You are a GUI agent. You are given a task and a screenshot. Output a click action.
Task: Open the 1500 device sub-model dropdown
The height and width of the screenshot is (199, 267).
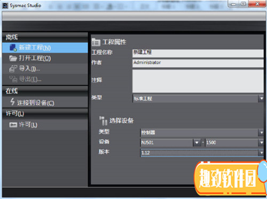click(261, 142)
